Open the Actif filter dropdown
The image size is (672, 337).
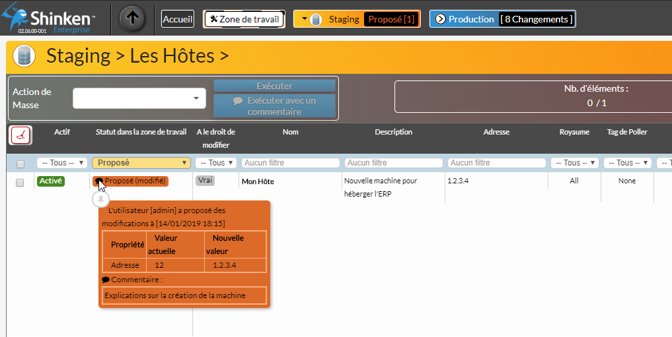(62, 163)
